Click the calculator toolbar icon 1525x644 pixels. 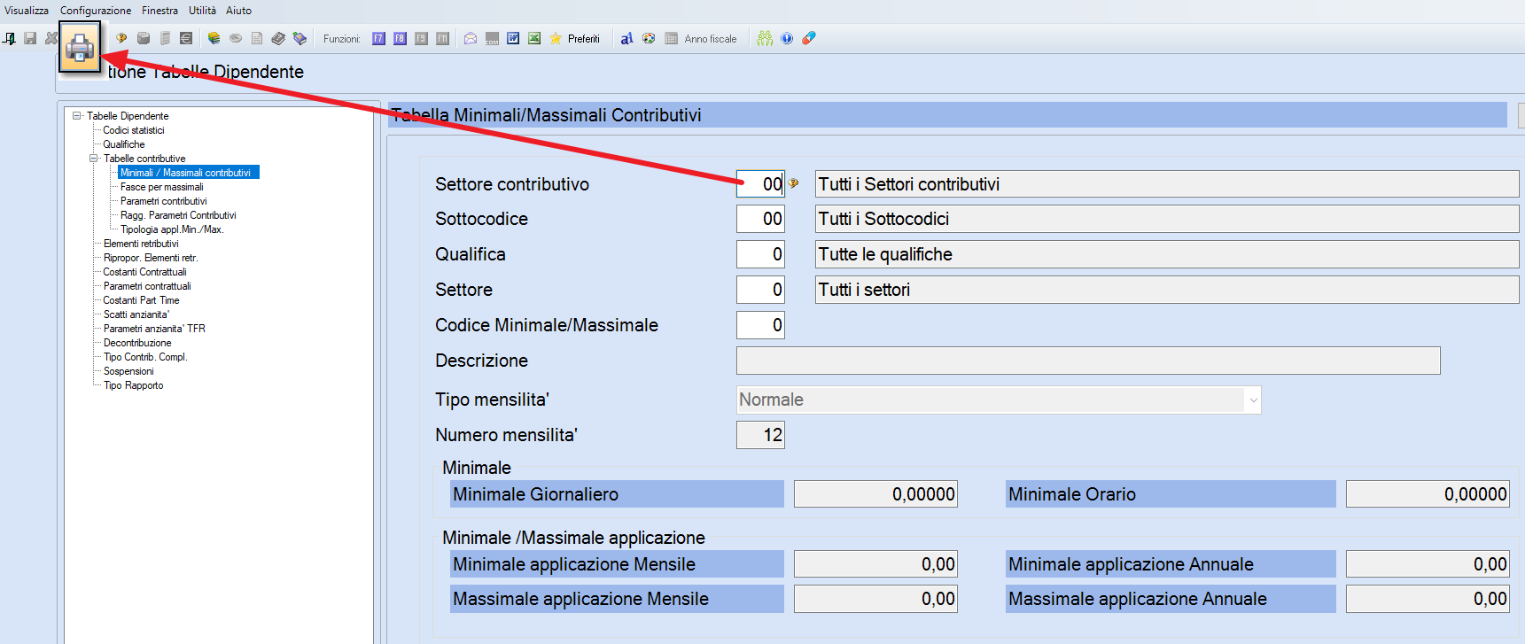165,38
